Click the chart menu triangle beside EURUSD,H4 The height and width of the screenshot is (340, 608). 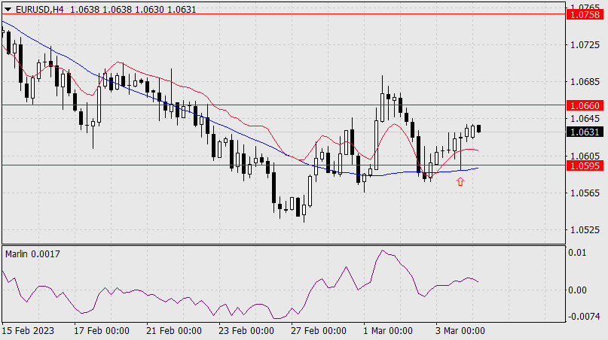[8, 9]
